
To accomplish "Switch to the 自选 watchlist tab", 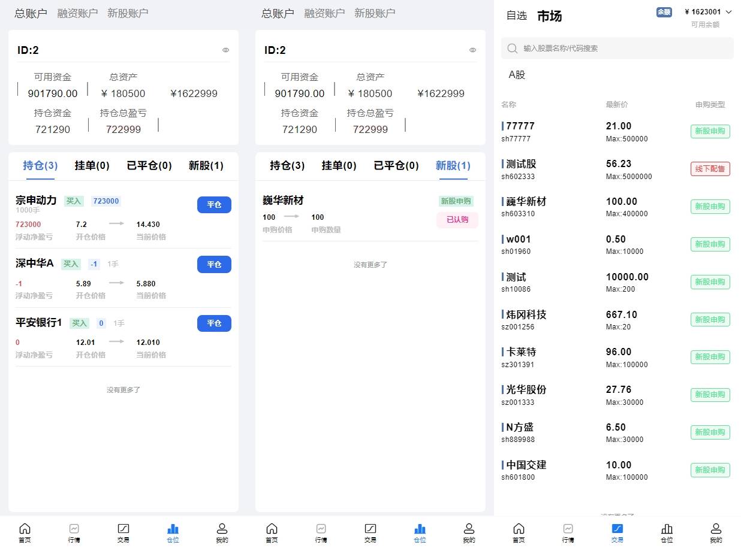I will 516,16.
